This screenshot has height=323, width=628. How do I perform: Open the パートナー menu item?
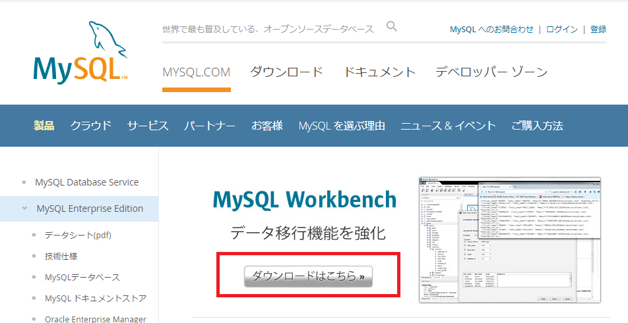(210, 126)
